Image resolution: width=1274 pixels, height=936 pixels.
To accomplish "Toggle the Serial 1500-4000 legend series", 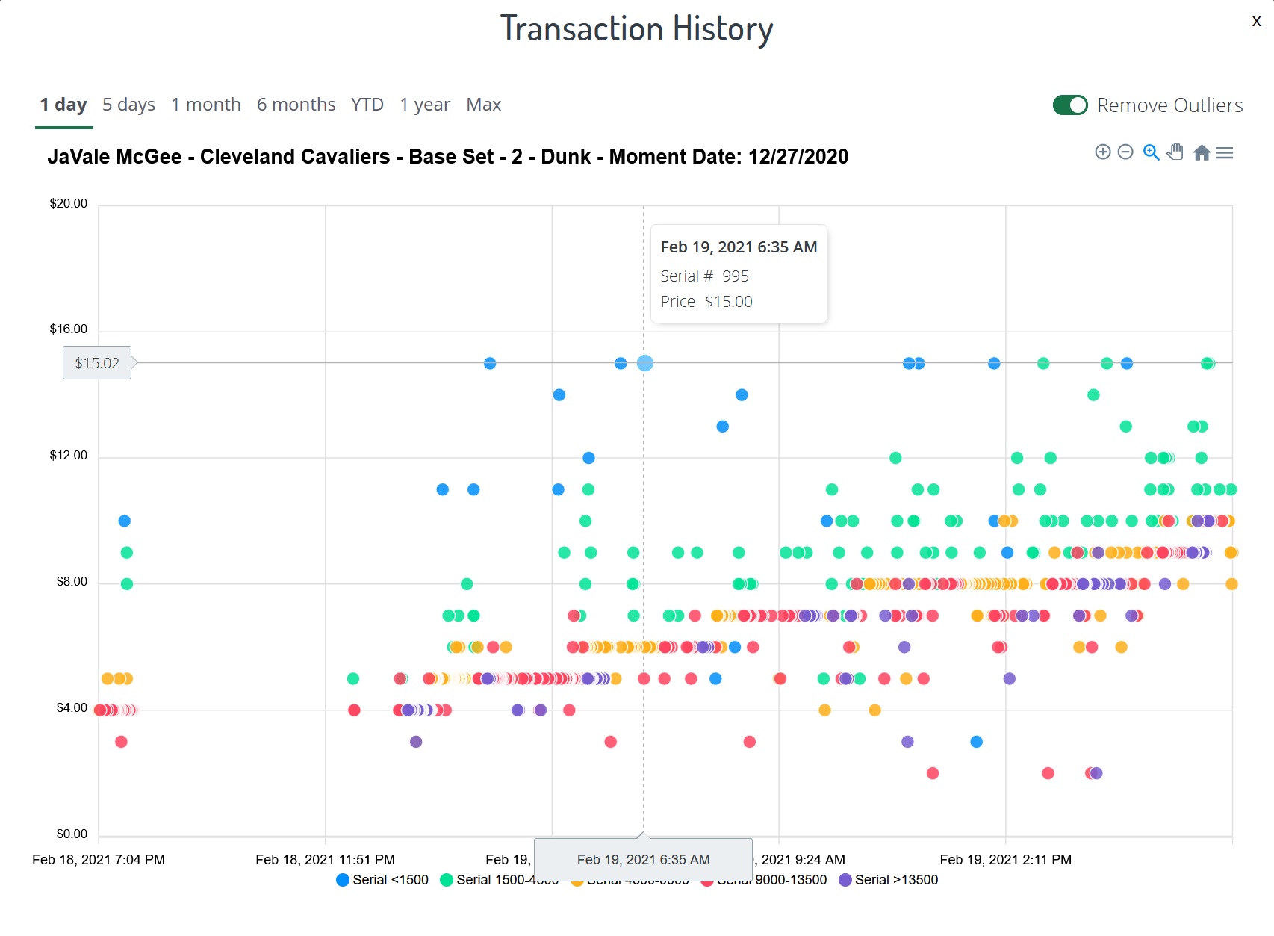I will point(500,880).
